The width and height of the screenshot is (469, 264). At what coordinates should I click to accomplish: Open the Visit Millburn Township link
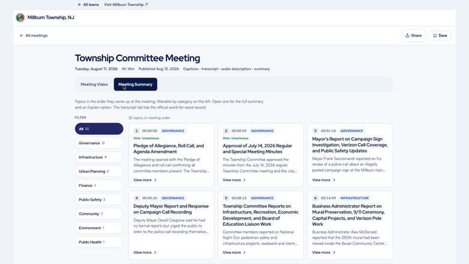click(x=126, y=4)
